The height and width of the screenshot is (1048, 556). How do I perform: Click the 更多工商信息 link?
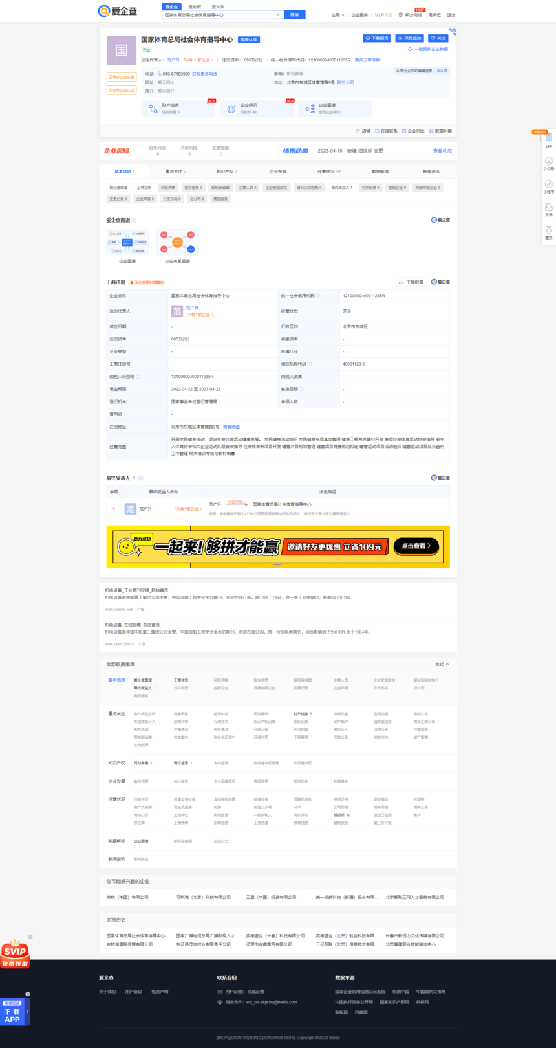(367, 60)
